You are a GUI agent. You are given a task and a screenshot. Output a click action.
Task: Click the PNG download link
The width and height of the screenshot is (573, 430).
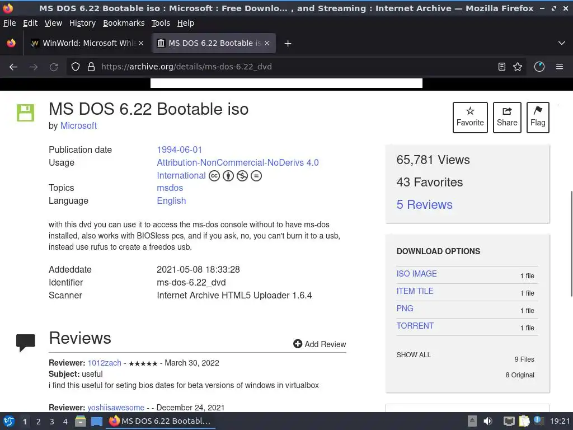405,309
